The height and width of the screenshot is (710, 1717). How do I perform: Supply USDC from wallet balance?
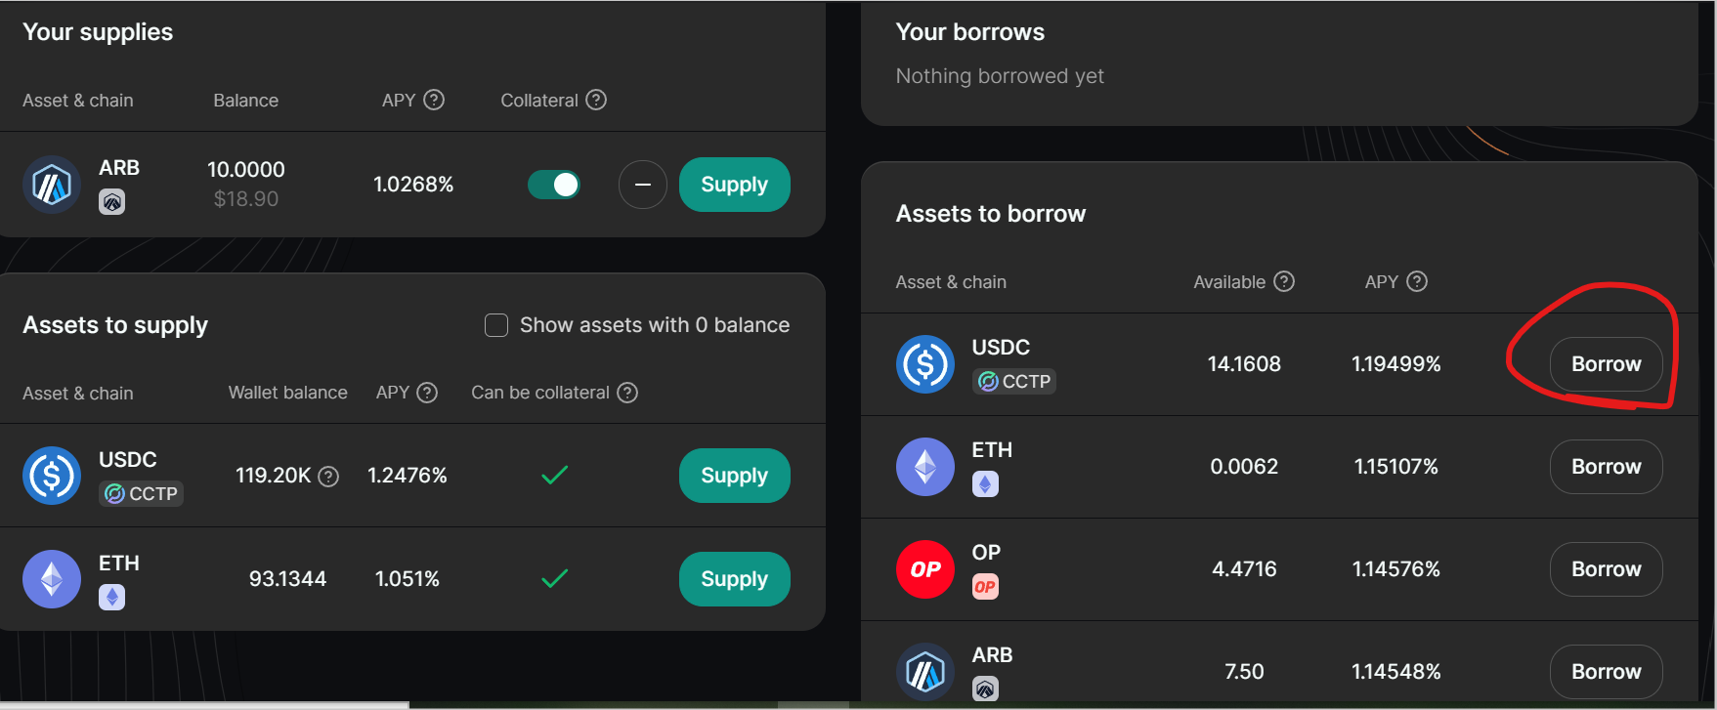point(734,476)
